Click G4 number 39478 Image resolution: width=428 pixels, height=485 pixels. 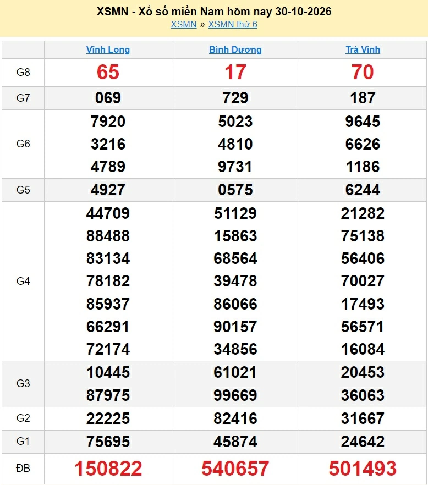click(x=235, y=281)
